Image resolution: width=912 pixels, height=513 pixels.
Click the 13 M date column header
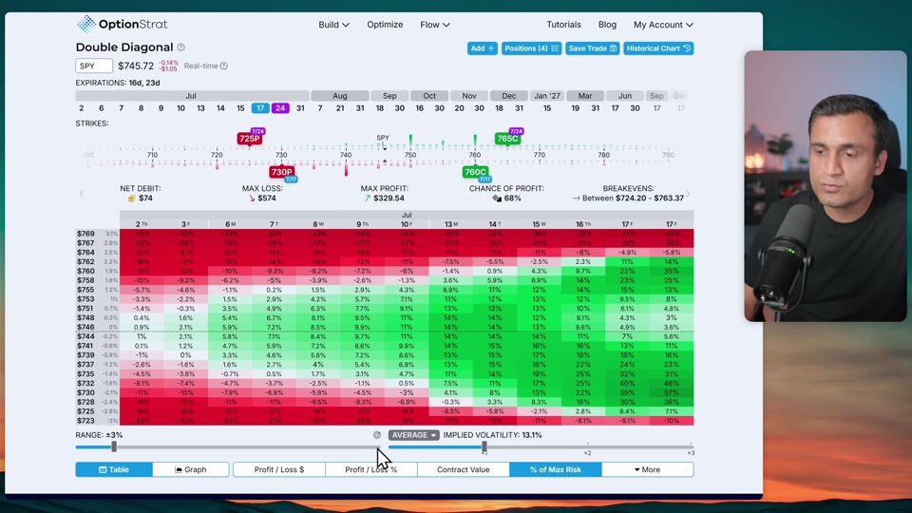[x=450, y=224]
